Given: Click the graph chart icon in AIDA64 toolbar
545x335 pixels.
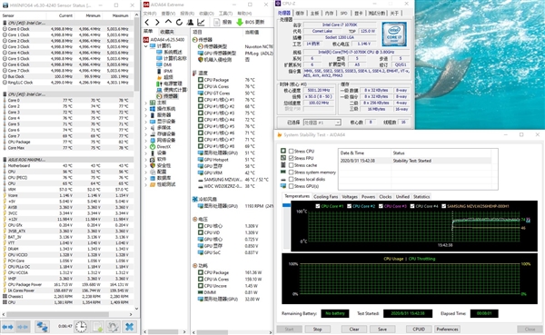Looking at the screenshot, I should coord(201,22).
